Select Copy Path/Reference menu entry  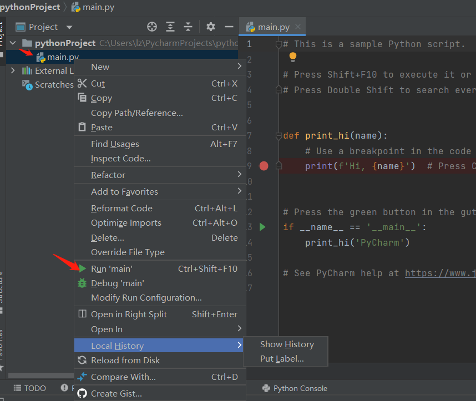160,113
